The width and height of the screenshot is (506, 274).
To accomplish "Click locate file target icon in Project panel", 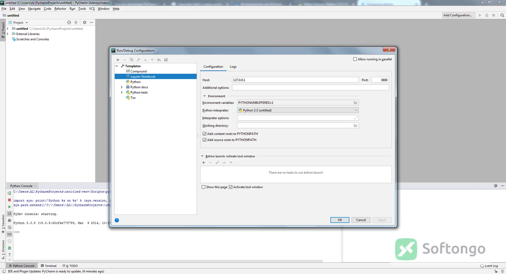I will [69, 22].
